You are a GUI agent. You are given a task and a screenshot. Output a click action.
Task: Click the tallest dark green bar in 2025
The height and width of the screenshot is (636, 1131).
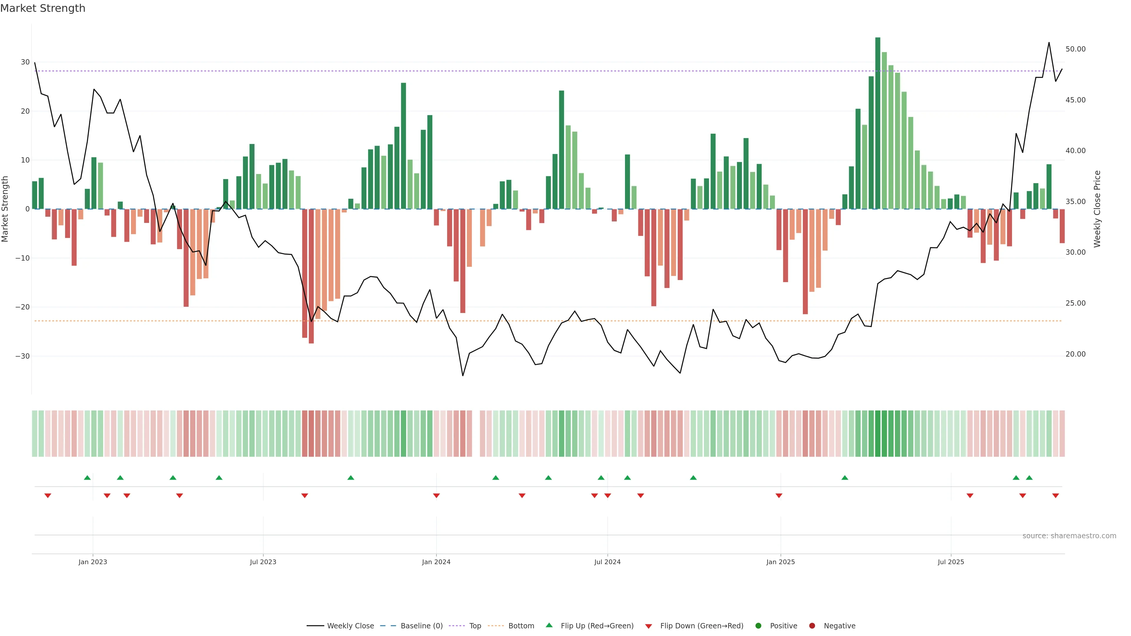click(878, 123)
